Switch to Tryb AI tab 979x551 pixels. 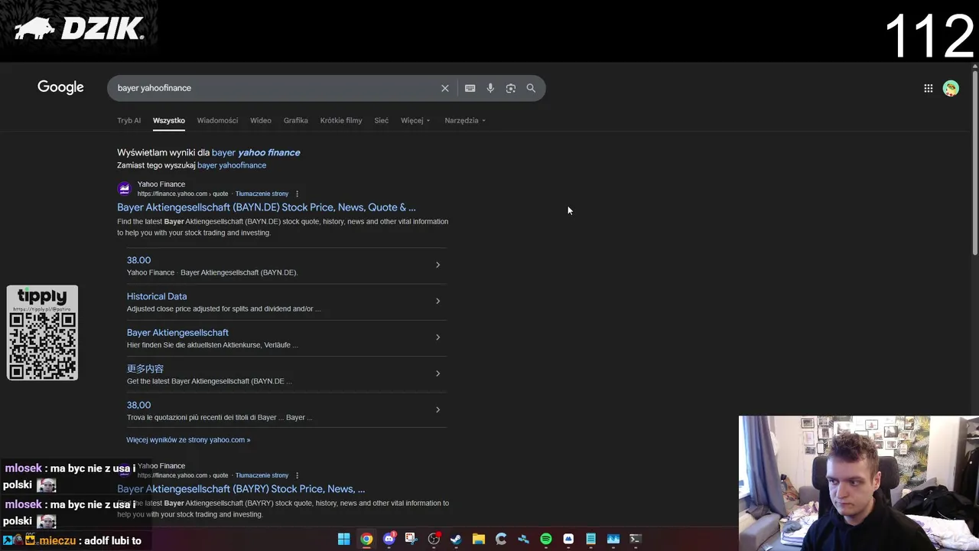128,120
